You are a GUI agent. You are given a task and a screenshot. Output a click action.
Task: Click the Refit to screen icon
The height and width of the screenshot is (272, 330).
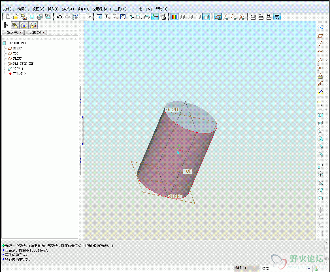[123, 17]
